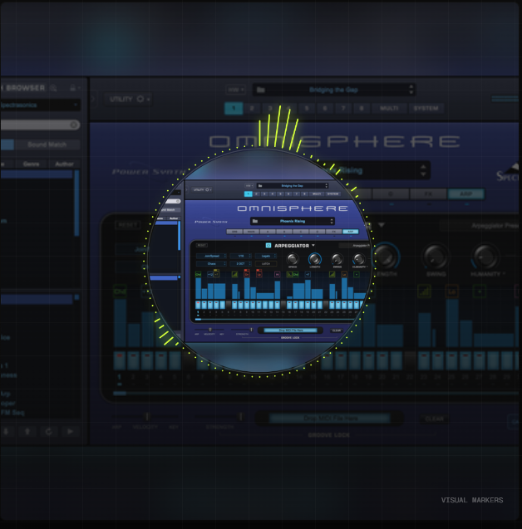Click the audition play icon at browser bottom
The image size is (522, 529).
(70, 432)
